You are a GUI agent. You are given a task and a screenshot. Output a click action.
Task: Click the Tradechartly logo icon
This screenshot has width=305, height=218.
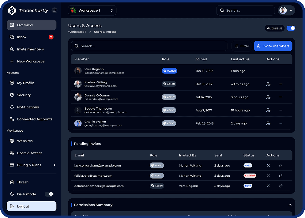[x=12, y=10]
